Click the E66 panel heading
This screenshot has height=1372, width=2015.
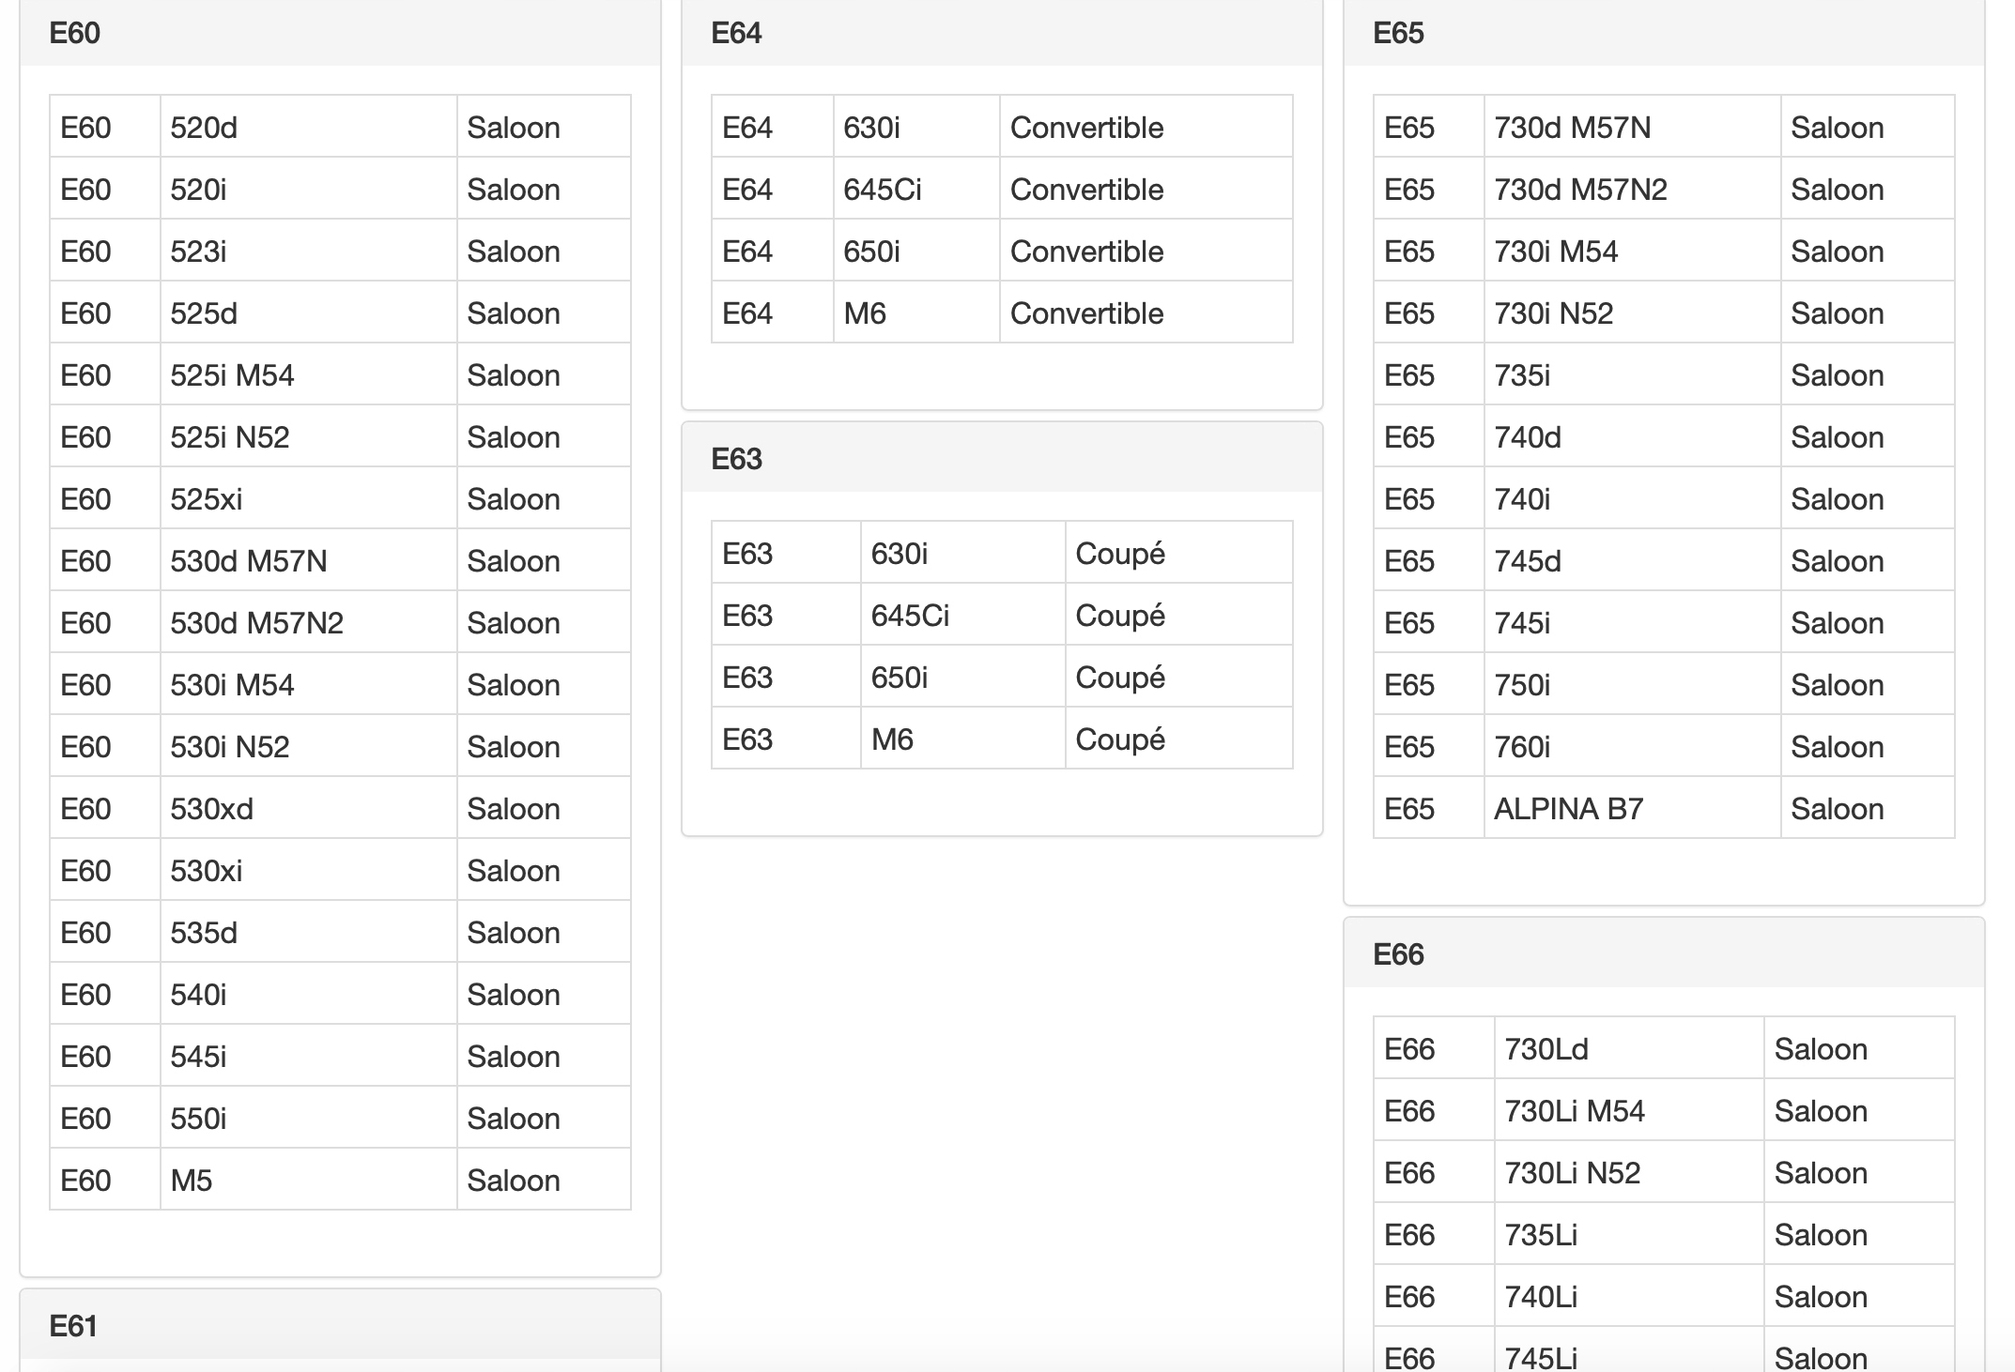[1664, 953]
